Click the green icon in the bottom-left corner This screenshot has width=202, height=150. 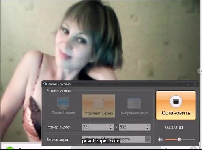coord(10,148)
